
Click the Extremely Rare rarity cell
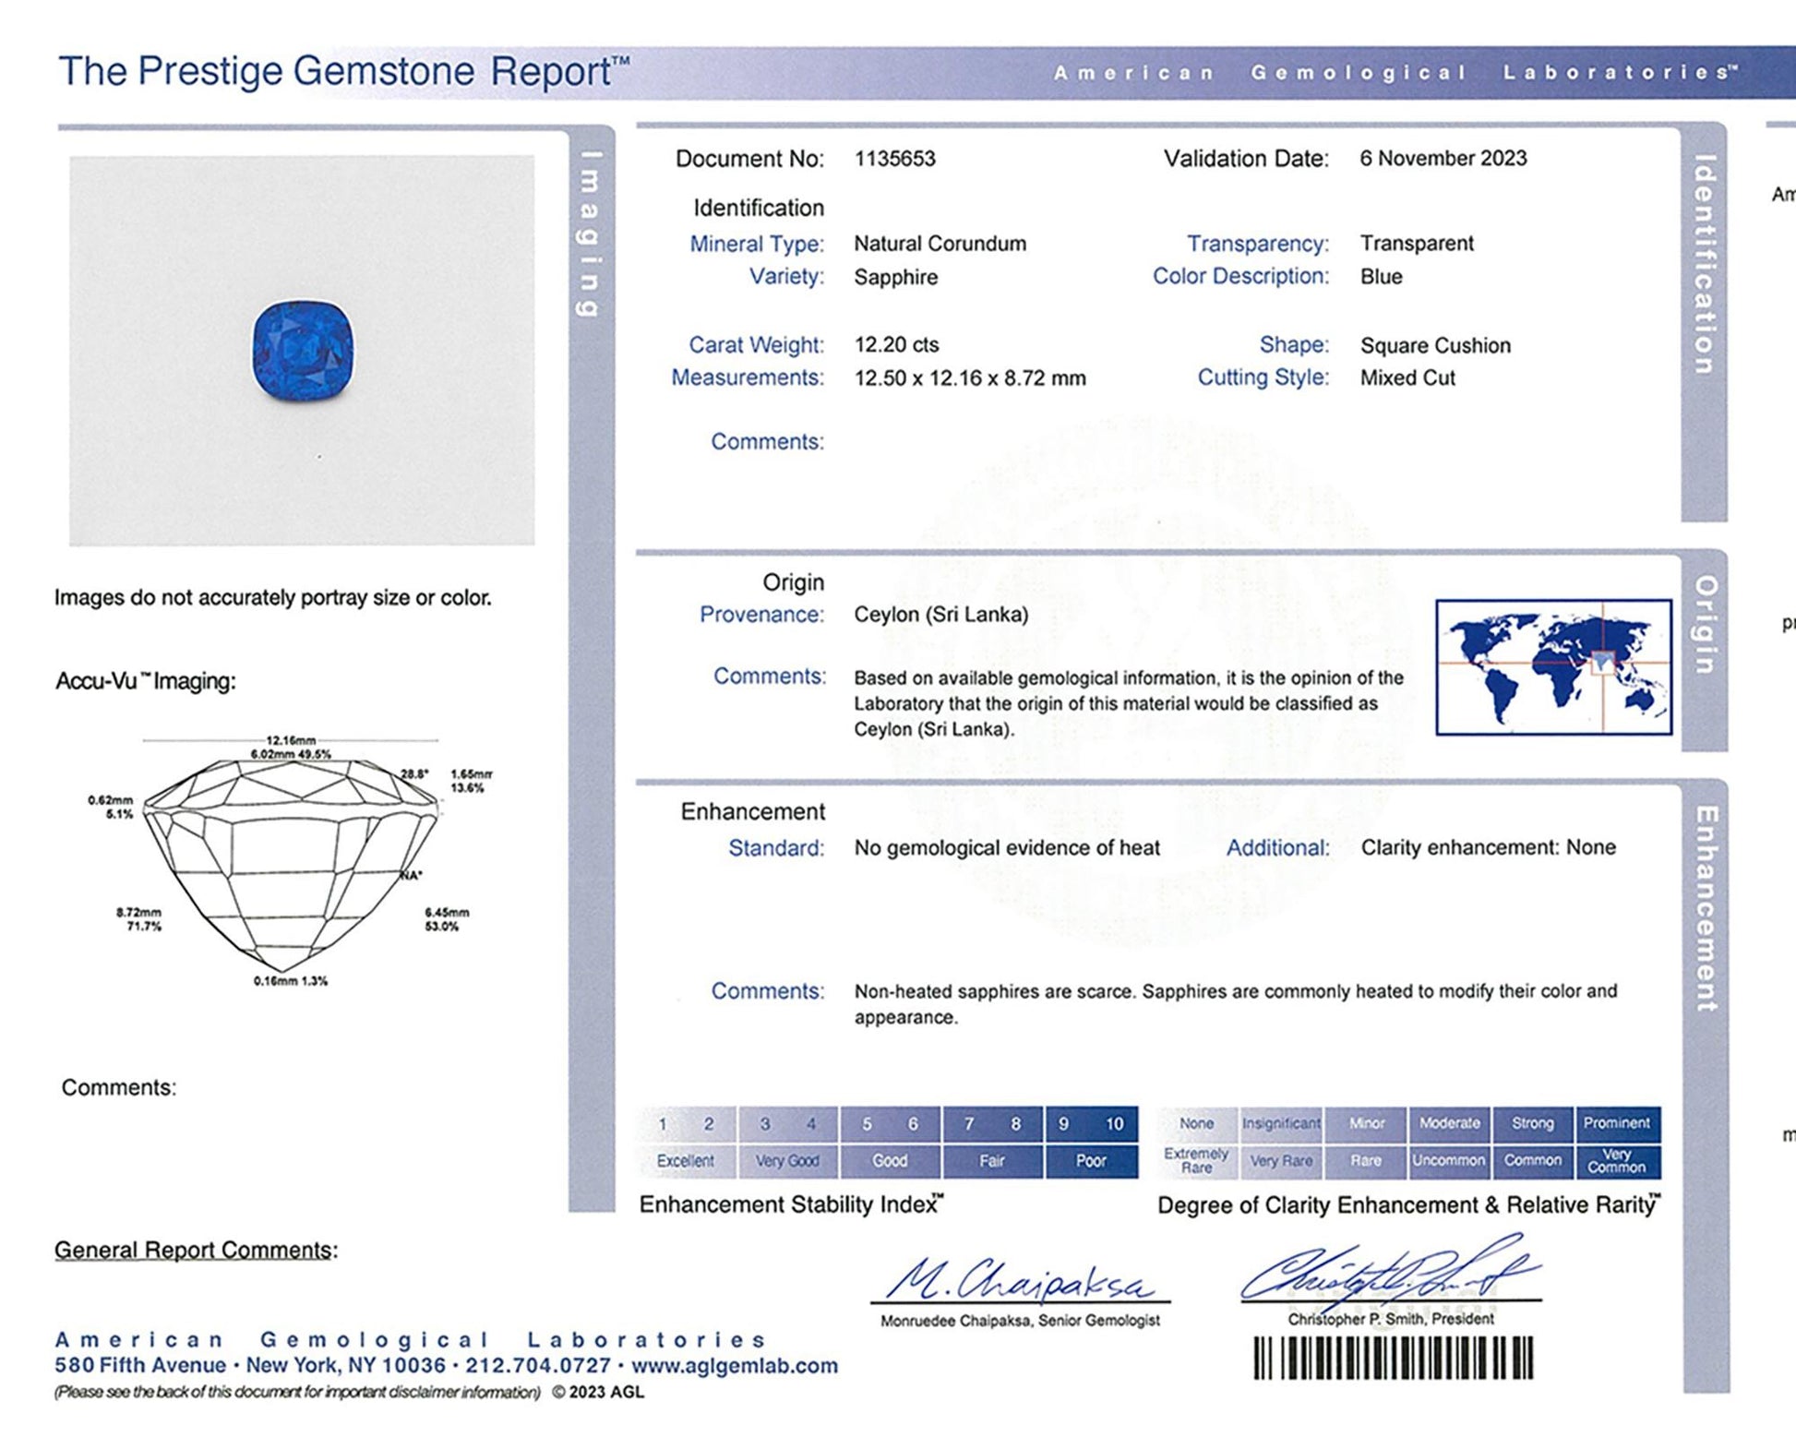[1196, 1161]
